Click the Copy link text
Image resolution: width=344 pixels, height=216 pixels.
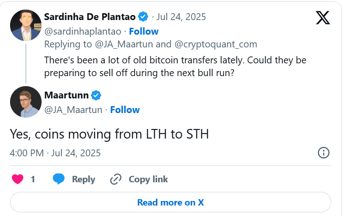tap(148, 179)
